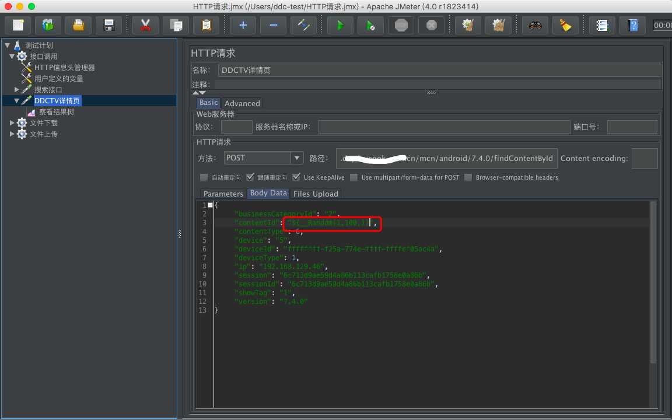Collapse the DDCTV详情页 node arrow
Image resolution: width=672 pixels, height=420 pixels.
click(x=17, y=101)
